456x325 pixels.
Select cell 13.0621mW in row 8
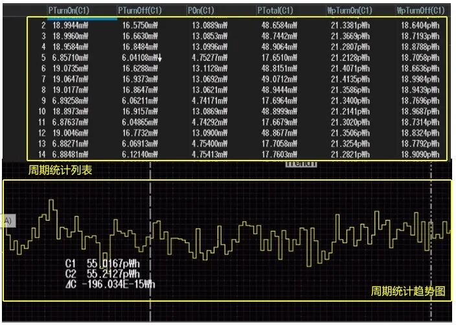coord(210,90)
